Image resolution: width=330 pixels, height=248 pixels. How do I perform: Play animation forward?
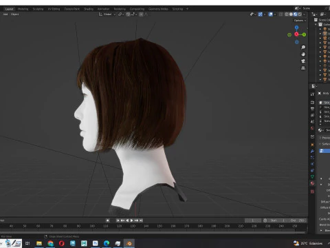tap(132, 220)
